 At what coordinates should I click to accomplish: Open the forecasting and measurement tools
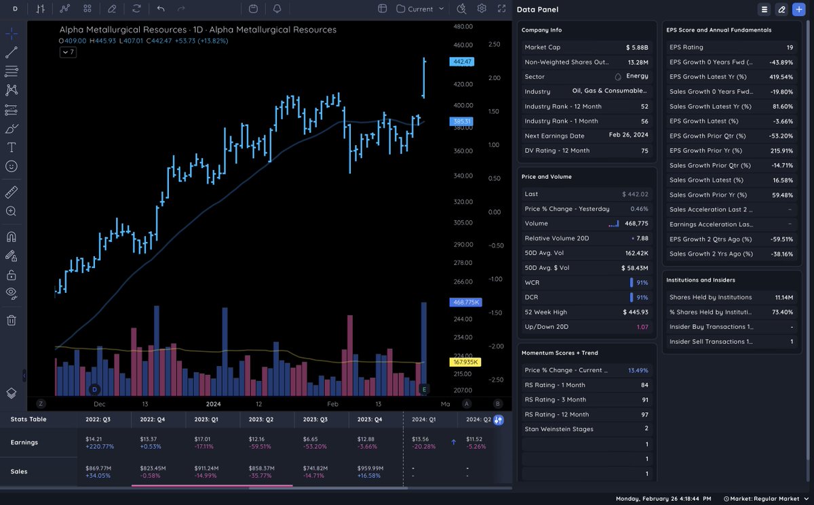click(x=12, y=109)
